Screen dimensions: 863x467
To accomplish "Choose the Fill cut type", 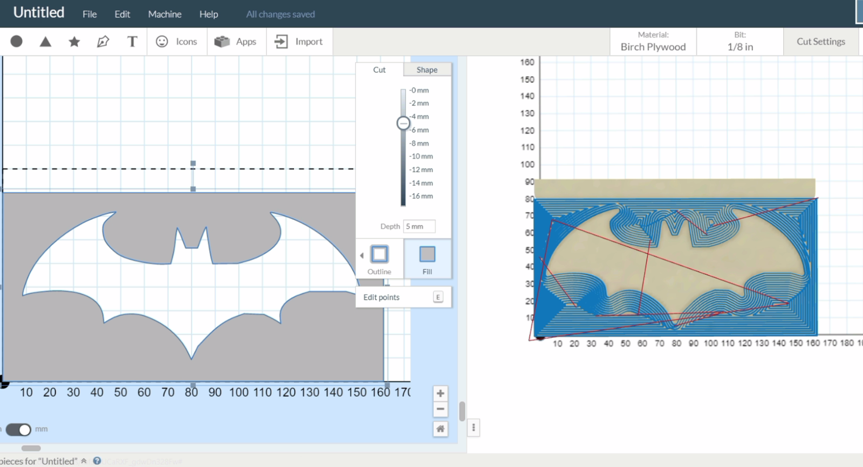I will pyautogui.click(x=427, y=260).
